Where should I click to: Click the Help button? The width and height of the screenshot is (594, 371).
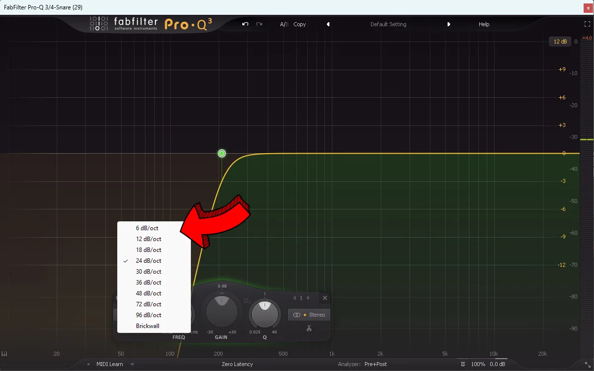(x=484, y=24)
